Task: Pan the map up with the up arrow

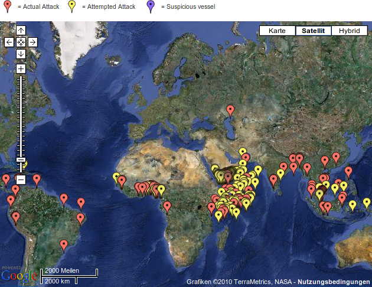Action: (21, 30)
